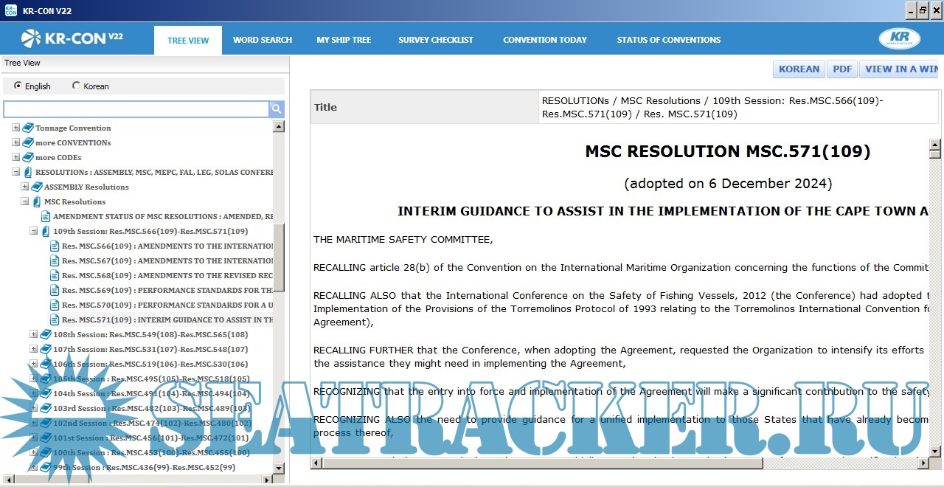Click the page icon for AMENDMENT STATUS entry
The width and height of the screenshot is (944, 487).
tap(46, 216)
